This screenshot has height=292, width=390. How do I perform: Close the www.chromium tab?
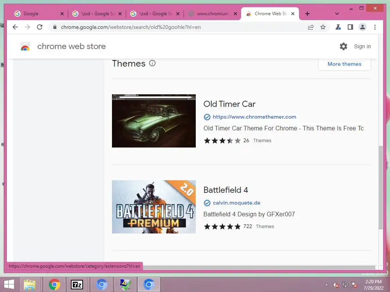coord(235,14)
